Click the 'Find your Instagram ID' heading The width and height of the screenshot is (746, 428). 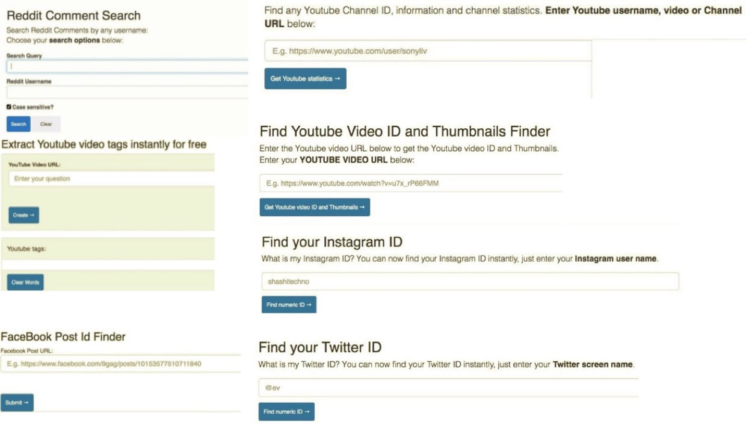[x=332, y=242]
